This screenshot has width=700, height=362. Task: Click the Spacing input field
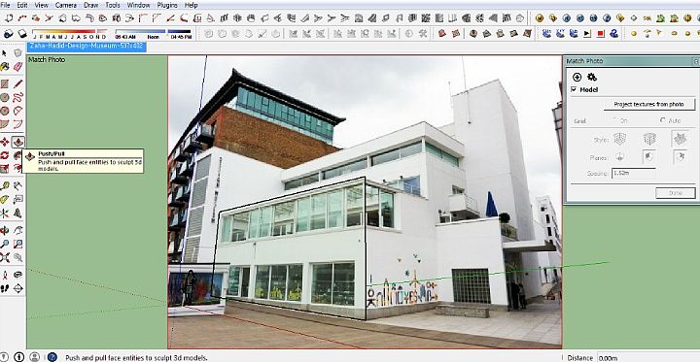point(634,173)
